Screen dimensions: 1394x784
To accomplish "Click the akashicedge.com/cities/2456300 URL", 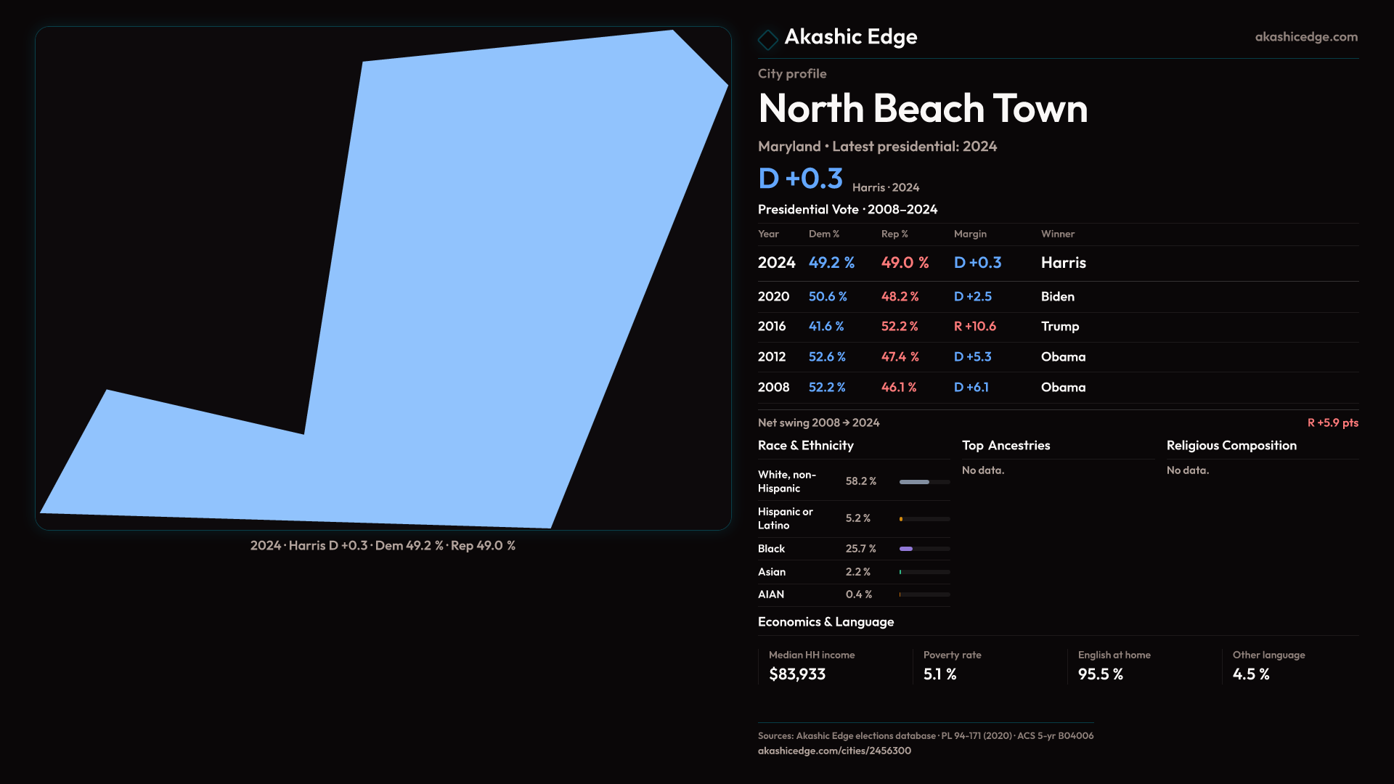I will pos(834,751).
